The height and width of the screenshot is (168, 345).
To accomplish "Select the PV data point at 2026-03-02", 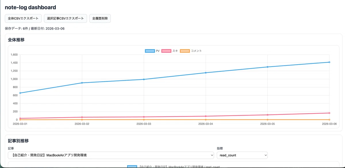I will coord(82,83).
